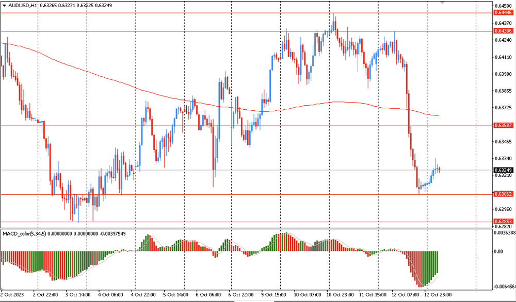516x302 pixels.
Task: Select the 0.63062 support level price tag
Action: [x=503, y=194]
